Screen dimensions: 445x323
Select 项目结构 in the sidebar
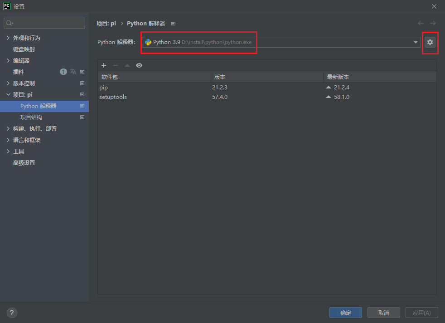(x=31, y=117)
